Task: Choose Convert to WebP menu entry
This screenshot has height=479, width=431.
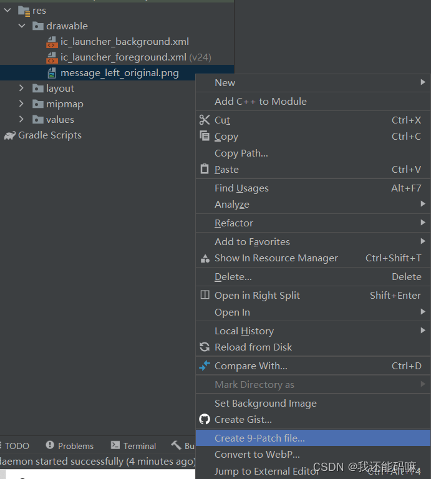Action: [312, 454]
